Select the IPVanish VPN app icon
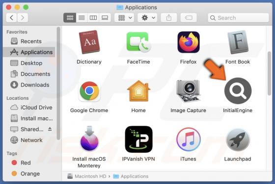The width and height of the screenshot is (275, 184). tap(138, 139)
